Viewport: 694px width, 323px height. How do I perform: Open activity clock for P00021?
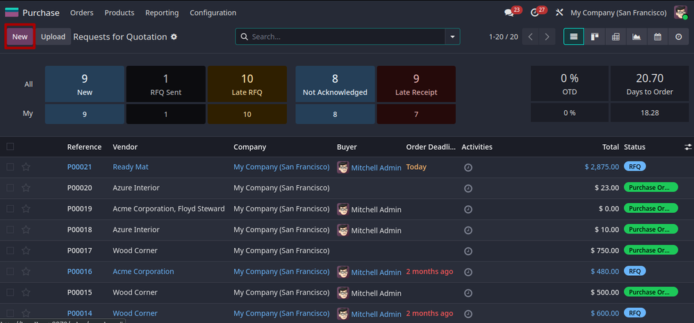468,168
